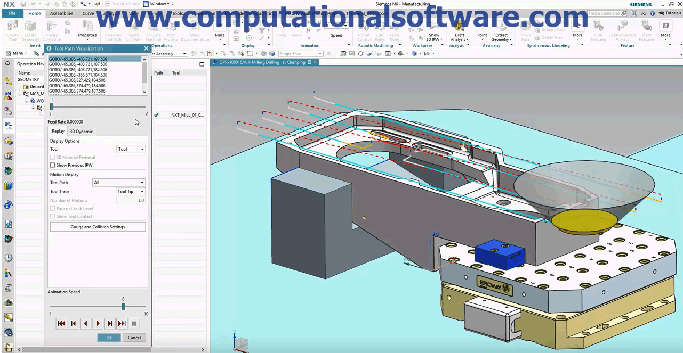Screen dimensions: 683x353
Task: Open the Tool Path motion dropdown
Action: click(119, 183)
